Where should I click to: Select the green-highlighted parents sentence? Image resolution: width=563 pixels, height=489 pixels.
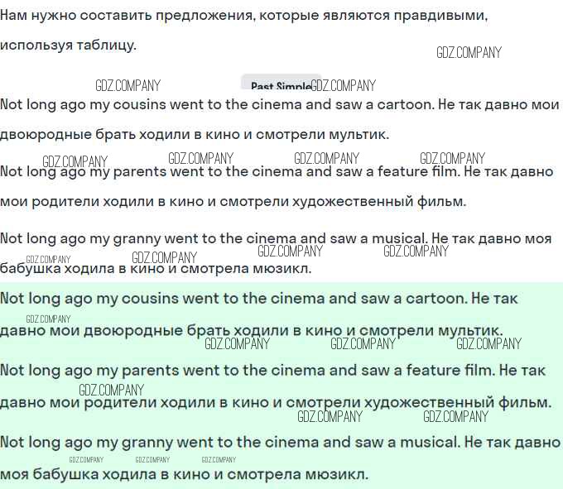point(273,370)
